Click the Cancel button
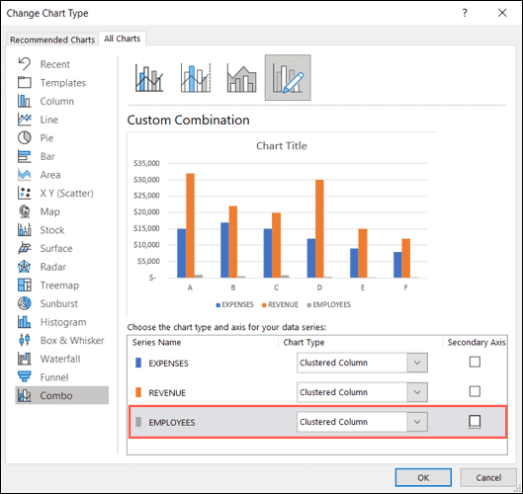Screen dimensions: 523x494 488,477
